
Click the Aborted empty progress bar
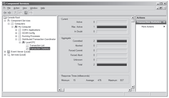click(x=112, y=46)
